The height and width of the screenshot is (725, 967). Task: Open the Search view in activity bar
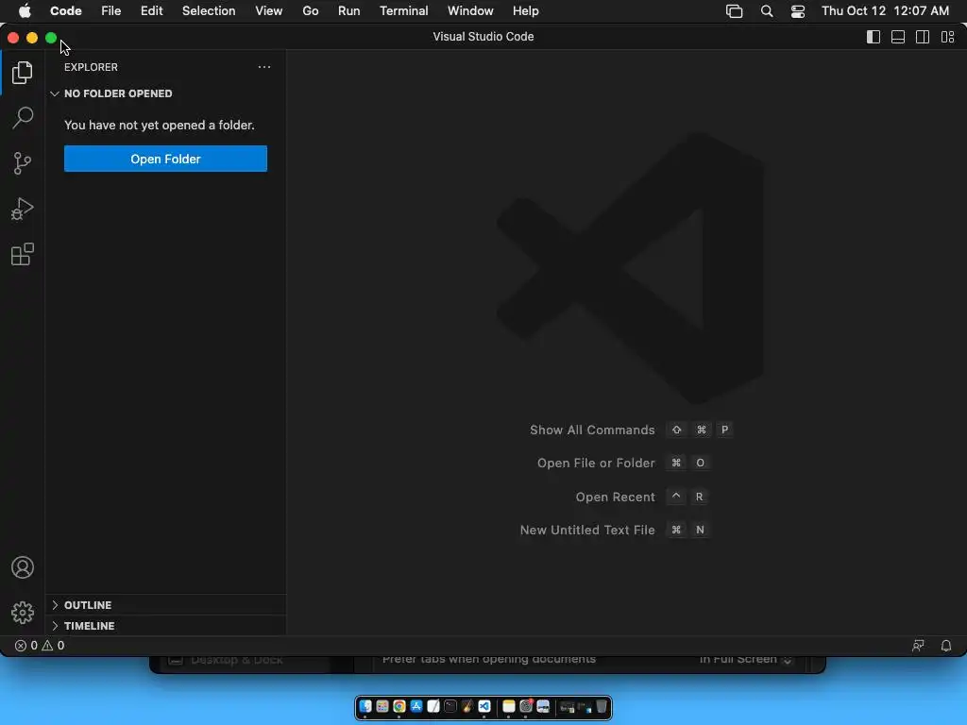(x=23, y=118)
